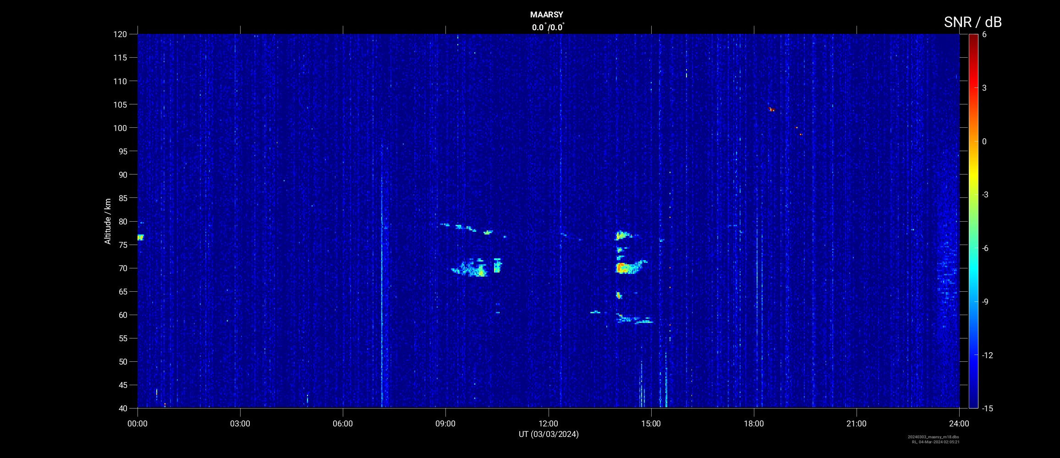Screen dimensions: 1060x458
Task: Click time tick label 24:00
Action: pyautogui.click(x=959, y=424)
